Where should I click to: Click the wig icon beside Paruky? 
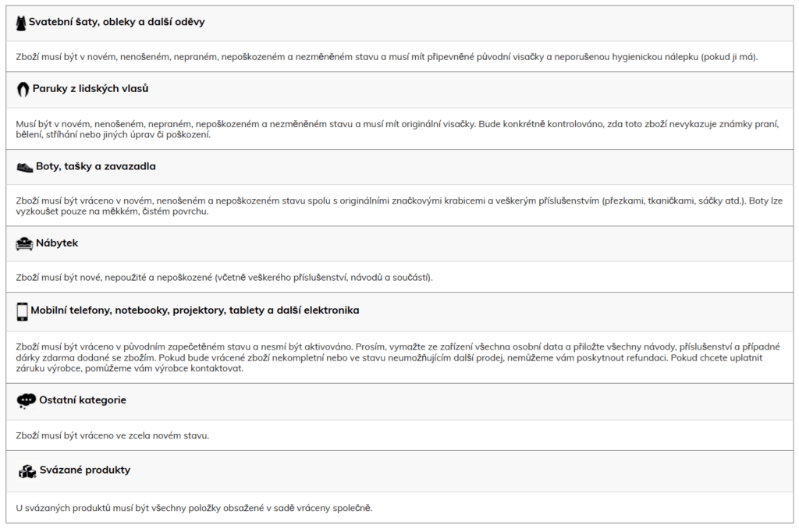point(23,89)
